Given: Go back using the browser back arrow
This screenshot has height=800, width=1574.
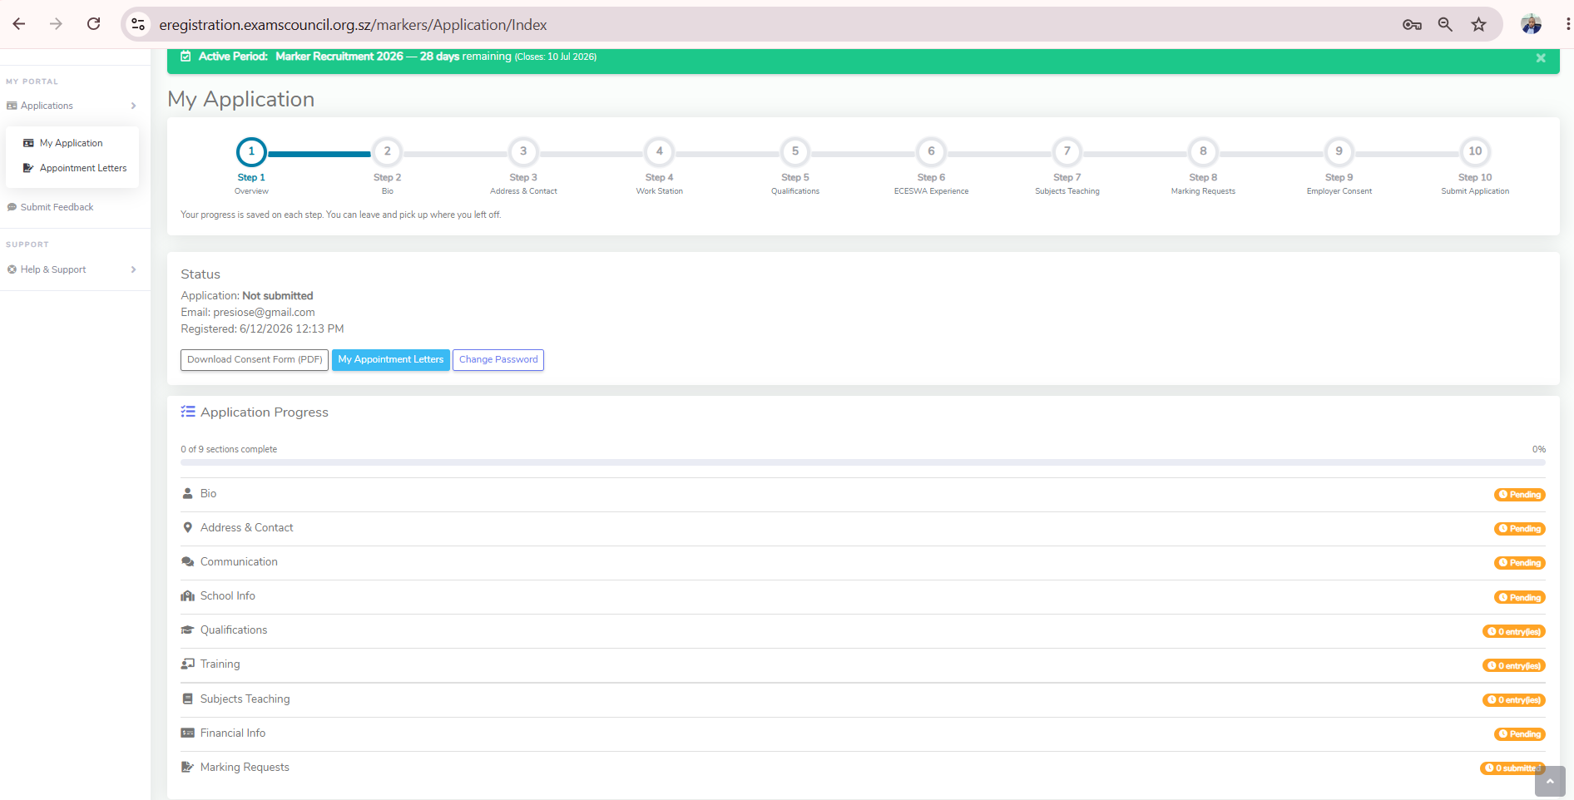Looking at the screenshot, I should [x=19, y=24].
